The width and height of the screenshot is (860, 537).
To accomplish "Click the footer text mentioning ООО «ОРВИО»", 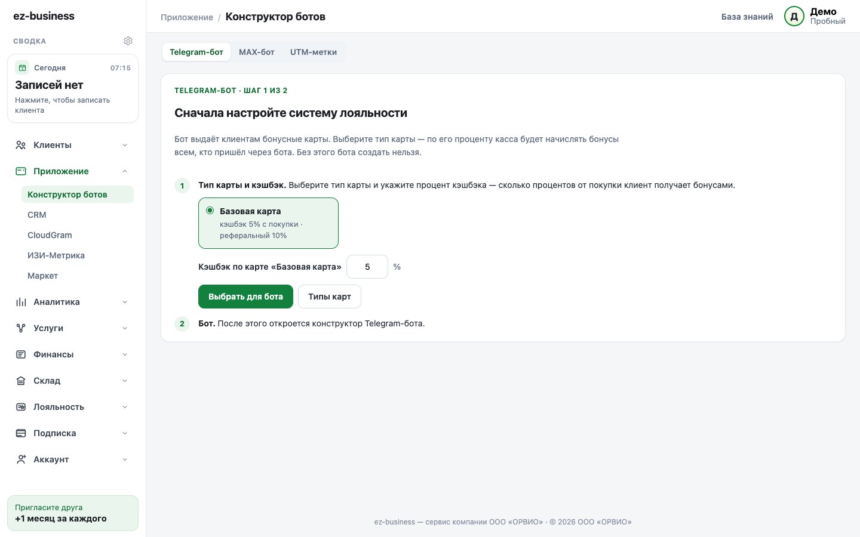I will pyautogui.click(x=503, y=522).
